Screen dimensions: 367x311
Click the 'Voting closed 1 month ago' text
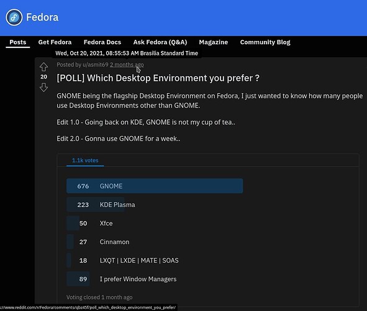coord(99,297)
